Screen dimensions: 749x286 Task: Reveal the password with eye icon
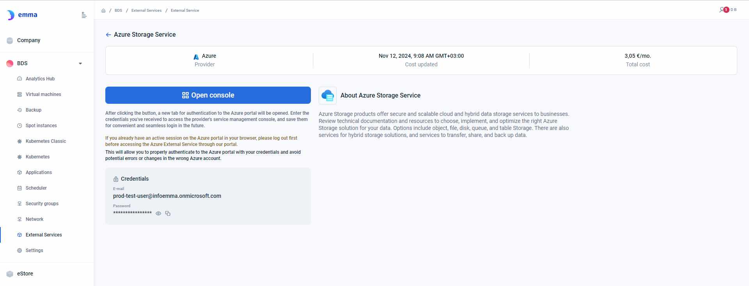[x=158, y=213]
